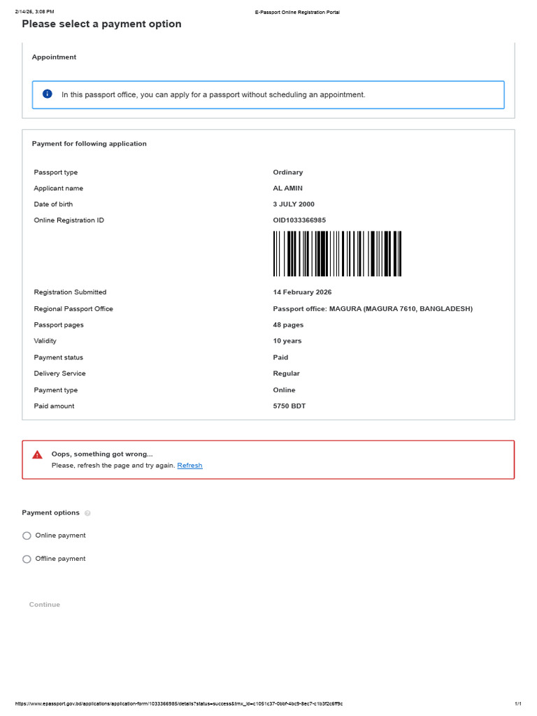The width and height of the screenshot is (537, 716).
Task: Click the E-Passport Online Registration Portal header title
Action: [297, 13]
